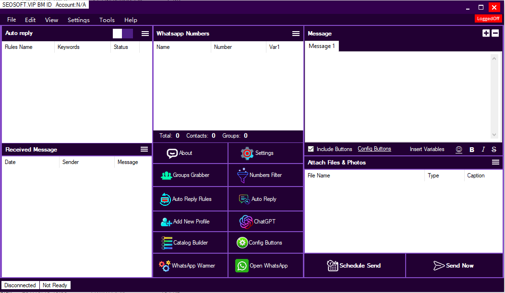The height and width of the screenshot is (293, 505).
Task: Open the red gear Settings icon
Action: click(x=247, y=153)
